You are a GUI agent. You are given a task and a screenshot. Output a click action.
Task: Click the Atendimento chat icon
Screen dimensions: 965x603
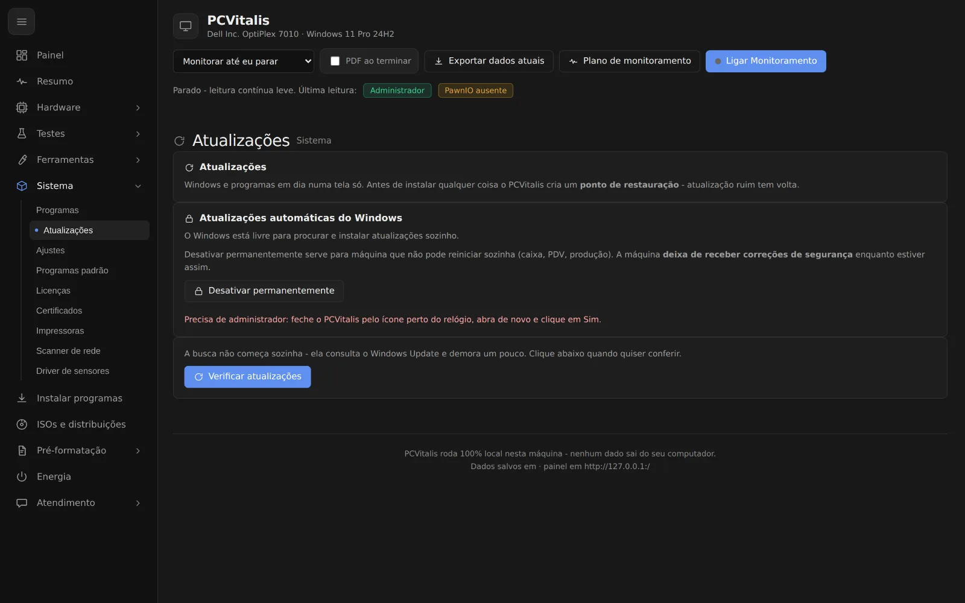[22, 503]
